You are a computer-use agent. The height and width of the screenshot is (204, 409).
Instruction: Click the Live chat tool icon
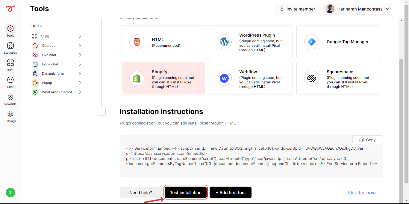point(35,55)
